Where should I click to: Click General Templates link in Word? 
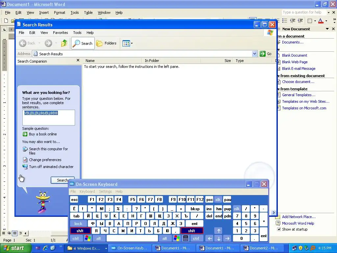tap(298, 95)
